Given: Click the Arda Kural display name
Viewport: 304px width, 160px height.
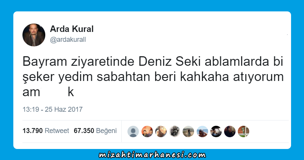Looking at the screenshot, I should tap(72, 29).
